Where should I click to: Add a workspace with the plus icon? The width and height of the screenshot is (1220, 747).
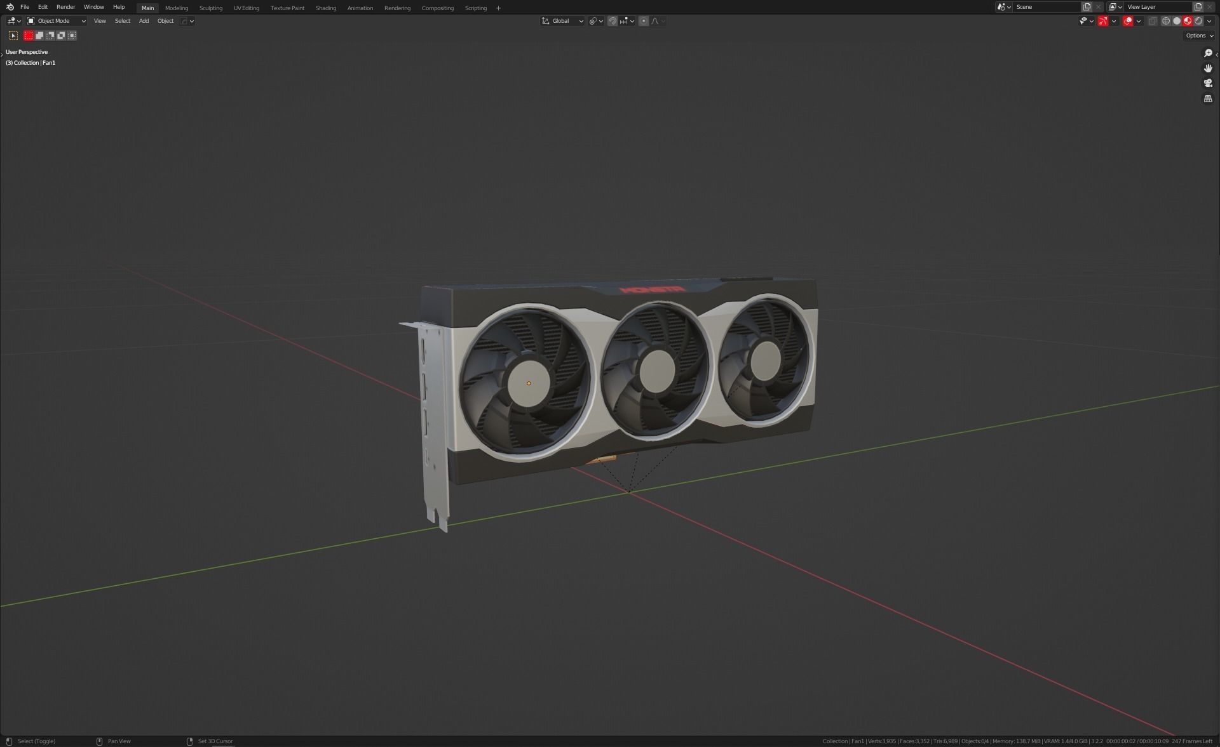tap(498, 8)
